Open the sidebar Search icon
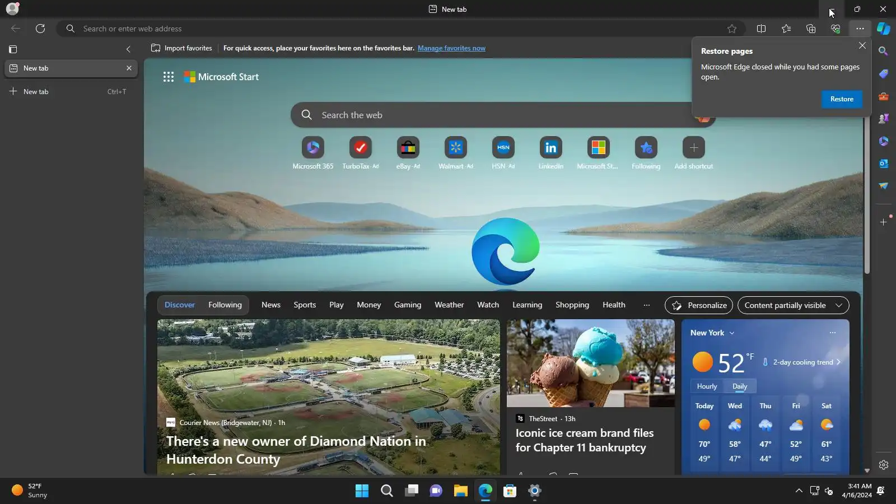The width and height of the screenshot is (896, 504). pyautogui.click(x=884, y=52)
